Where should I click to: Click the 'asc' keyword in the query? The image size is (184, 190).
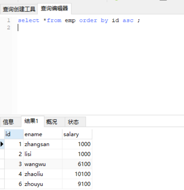128,21
